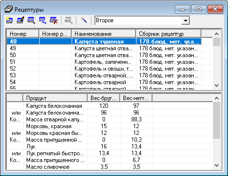Click the Вес-нетт... column header
Viewport: 228px width, 176px height.
[136, 98]
